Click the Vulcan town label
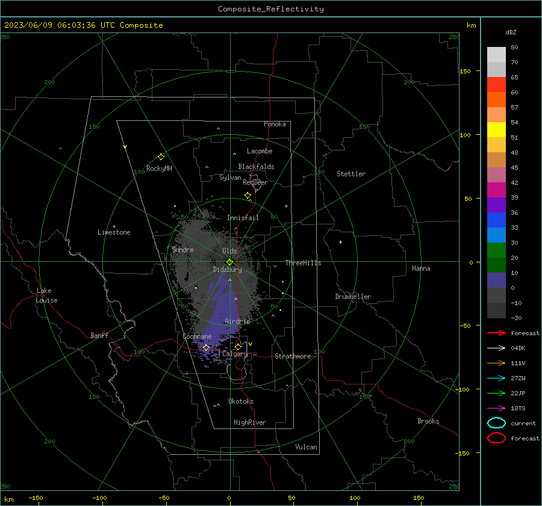Image resolution: width=542 pixels, height=506 pixels. coord(306,447)
